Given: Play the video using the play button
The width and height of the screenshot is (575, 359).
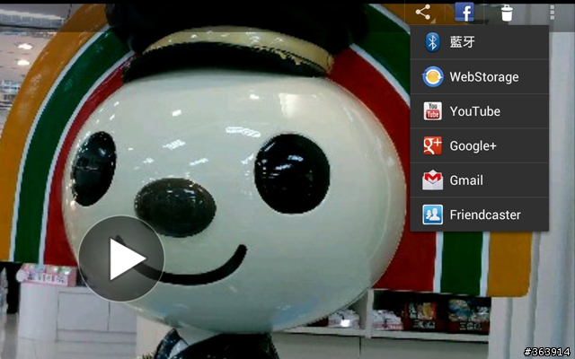Looking at the screenshot, I should coord(122,258).
